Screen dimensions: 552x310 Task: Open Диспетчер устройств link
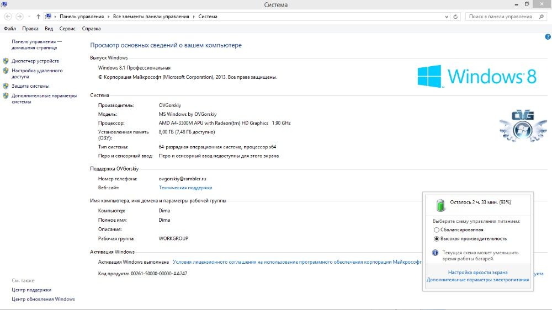(x=35, y=61)
